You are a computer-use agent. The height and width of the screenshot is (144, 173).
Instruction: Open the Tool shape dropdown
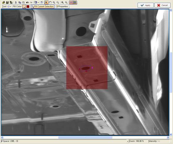9,6
